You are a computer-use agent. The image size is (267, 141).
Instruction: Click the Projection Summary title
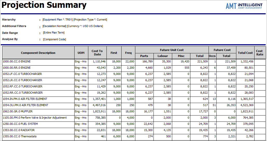coord(44,5)
